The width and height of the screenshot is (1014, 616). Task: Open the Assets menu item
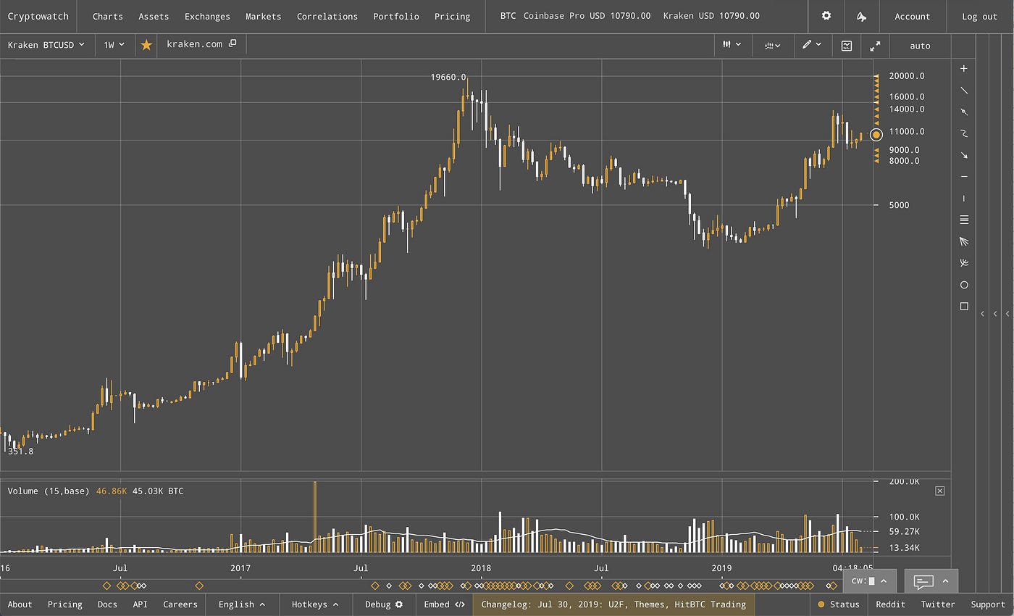pos(154,16)
